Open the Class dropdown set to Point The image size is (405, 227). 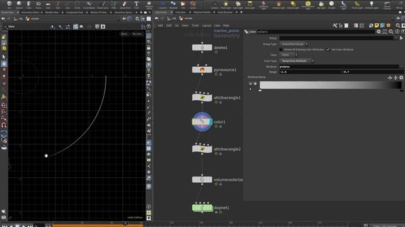tap(289, 55)
